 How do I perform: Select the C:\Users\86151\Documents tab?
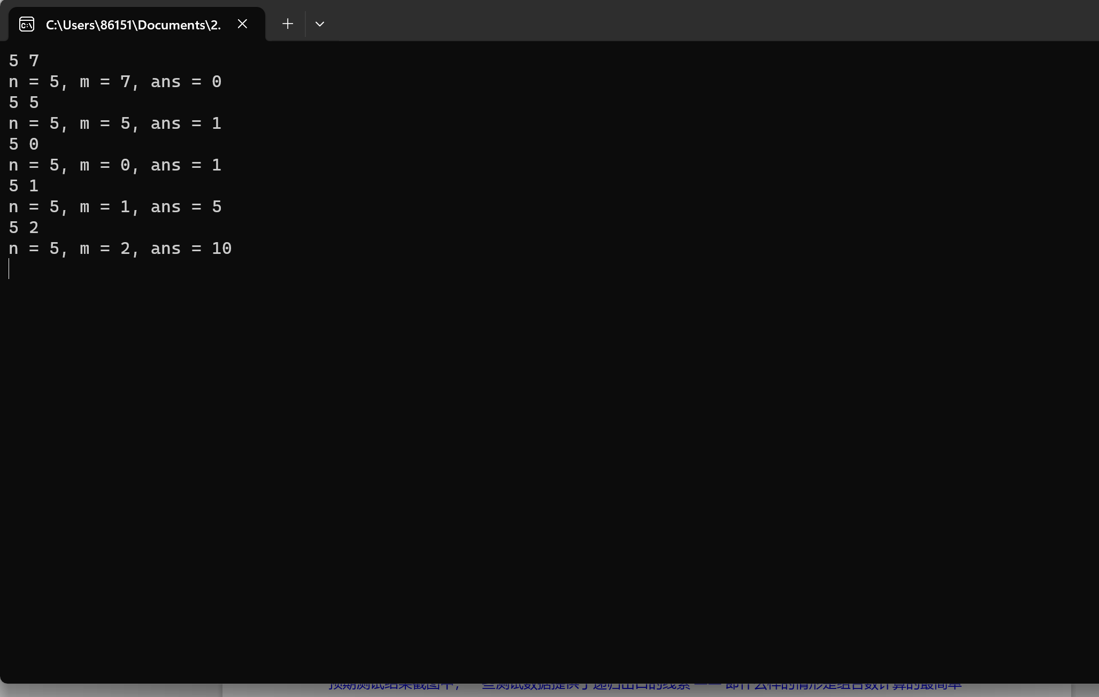[133, 25]
